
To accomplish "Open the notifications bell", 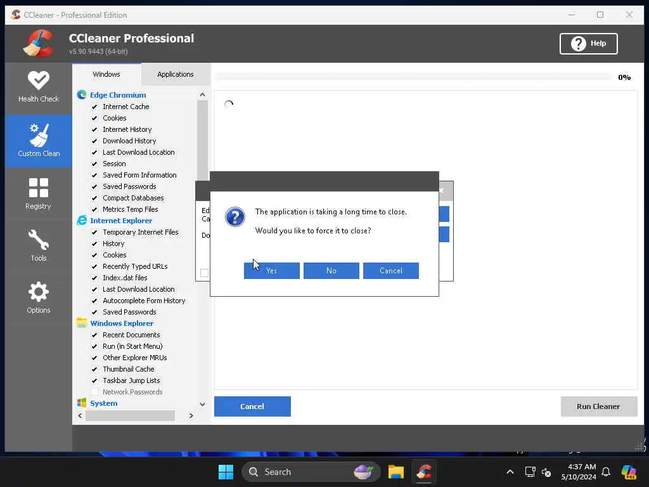I will tap(606, 472).
